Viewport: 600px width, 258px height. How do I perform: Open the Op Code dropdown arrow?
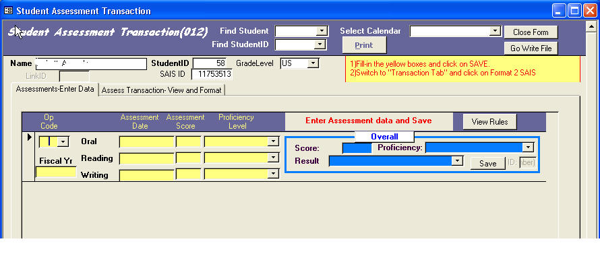coord(63,142)
